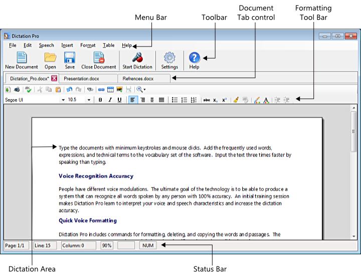This screenshot has height=275, width=361.
Task: Click the Cut scissors icon
Action: point(40,89)
